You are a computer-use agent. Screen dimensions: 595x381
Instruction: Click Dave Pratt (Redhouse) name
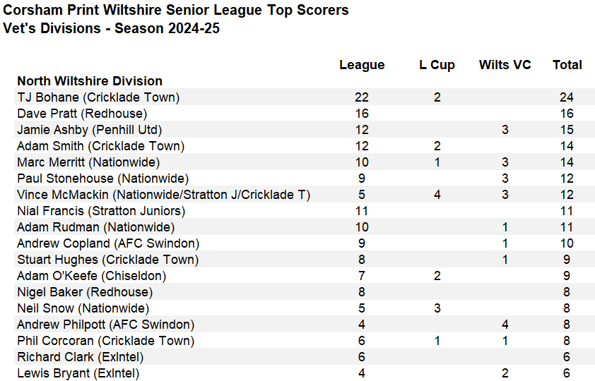pyautogui.click(x=82, y=114)
